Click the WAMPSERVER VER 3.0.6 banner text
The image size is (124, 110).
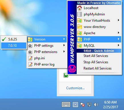pyautogui.click(x=72, y=38)
